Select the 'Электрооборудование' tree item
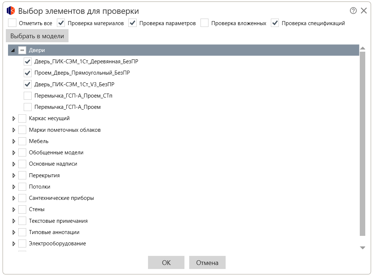 click(57, 244)
